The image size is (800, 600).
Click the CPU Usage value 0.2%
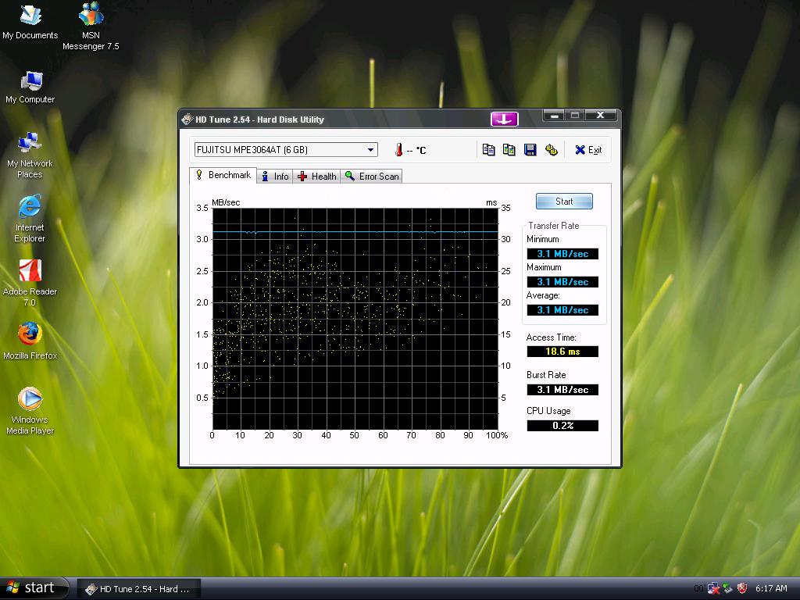point(562,425)
